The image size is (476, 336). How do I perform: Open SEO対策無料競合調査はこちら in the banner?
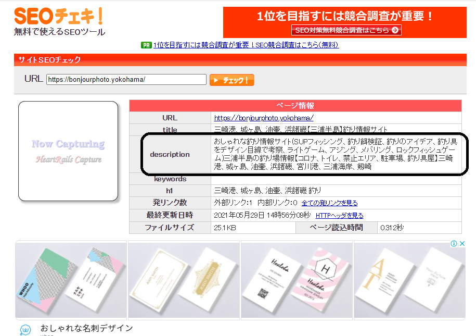coord(345,30)
